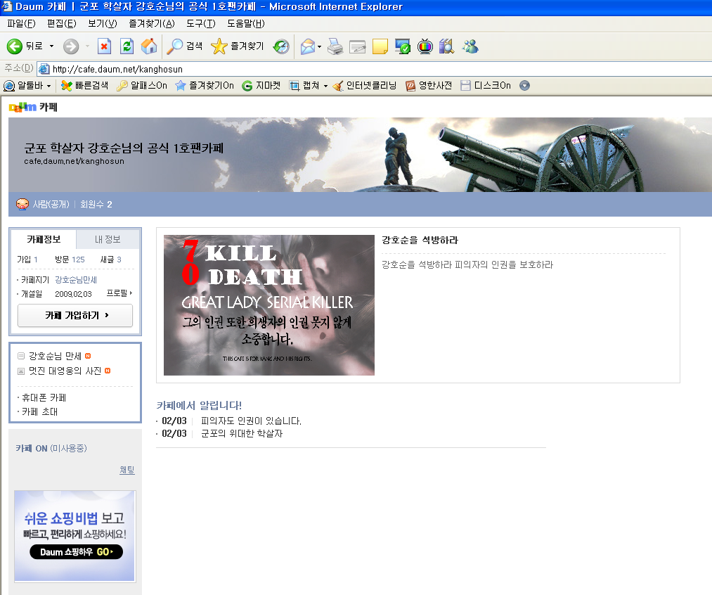This screenshot has width=712, height=595.
Task: Click the Print icon in toolbar
Action: click(x=335, y=46)
